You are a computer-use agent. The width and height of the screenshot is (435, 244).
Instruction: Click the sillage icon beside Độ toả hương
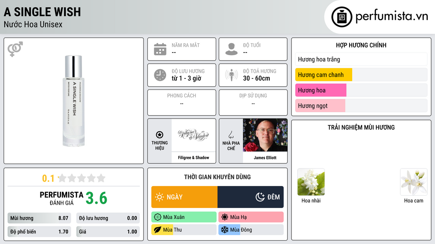(232, 75)
